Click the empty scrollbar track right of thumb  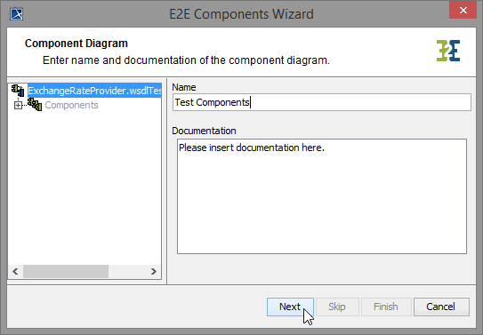(x=127, y=271)
